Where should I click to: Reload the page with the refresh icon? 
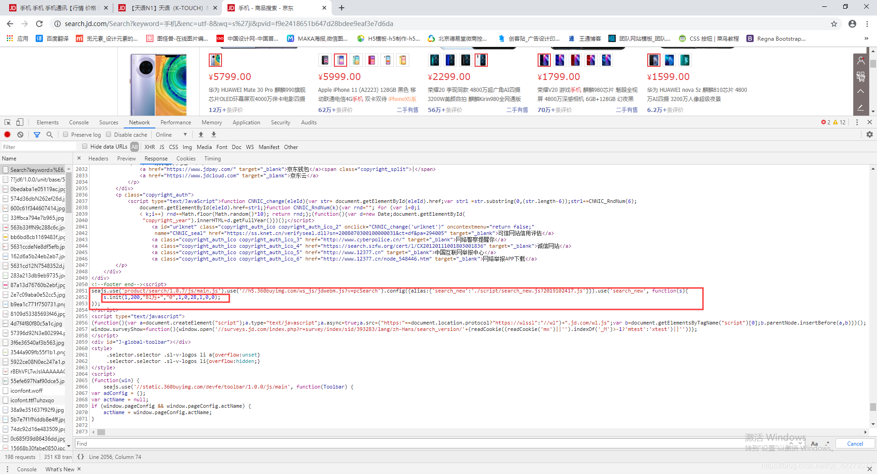pos(39,24)
